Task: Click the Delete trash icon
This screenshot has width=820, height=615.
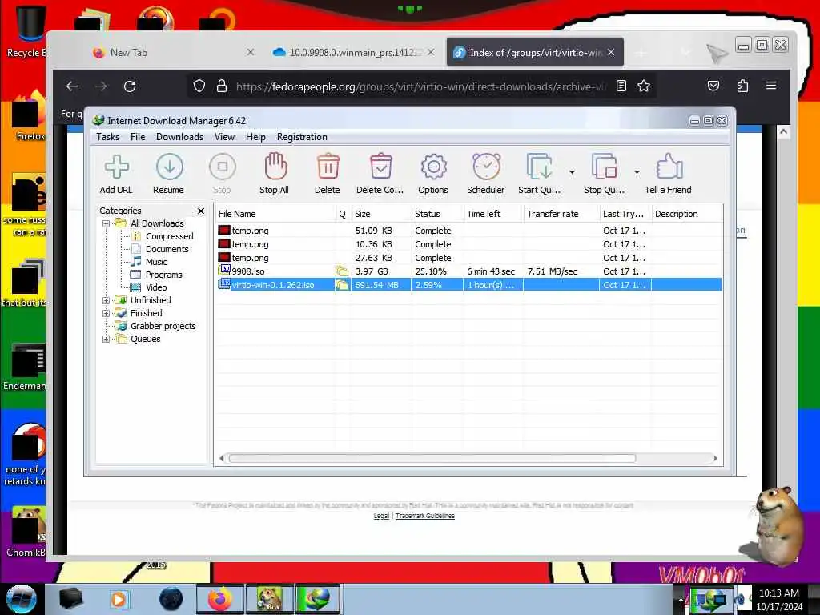Action: [x=328, y=174]
